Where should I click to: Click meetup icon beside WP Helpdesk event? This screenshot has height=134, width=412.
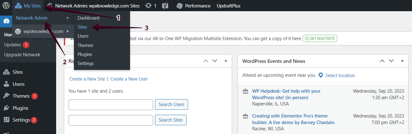pos(245,91)
